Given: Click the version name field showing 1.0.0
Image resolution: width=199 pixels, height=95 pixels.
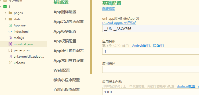Looking at the screenshot, I should (x=151, y=92).
